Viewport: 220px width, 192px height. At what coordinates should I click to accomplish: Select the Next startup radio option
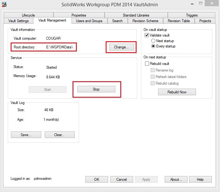[153, 41]
